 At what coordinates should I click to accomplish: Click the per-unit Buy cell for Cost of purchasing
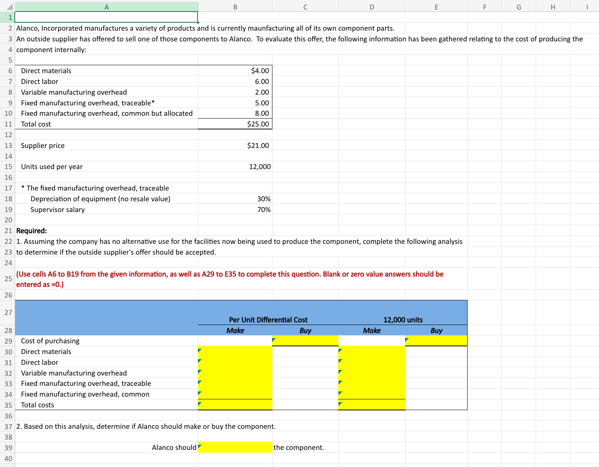click(x=305, y=341)
